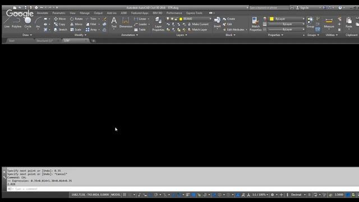Click the Help question mark icon
Viewport: 359px width, 202px height.
click(340, 8)
